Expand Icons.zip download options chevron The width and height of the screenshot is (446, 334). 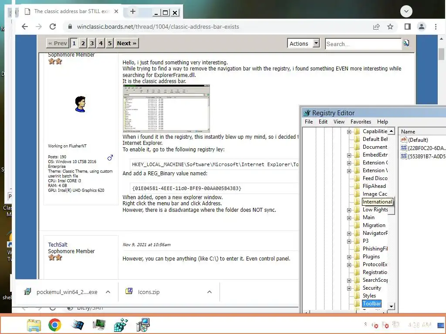[x=209, y=292]
